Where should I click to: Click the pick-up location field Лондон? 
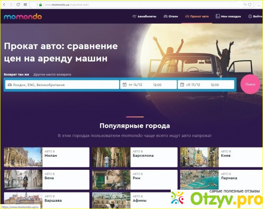coord(62,85)
